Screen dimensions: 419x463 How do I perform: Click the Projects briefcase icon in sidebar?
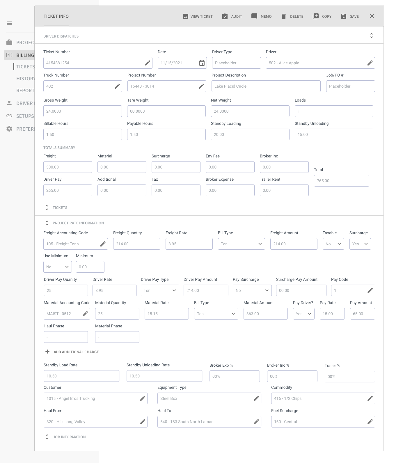[x=9, y=42]
